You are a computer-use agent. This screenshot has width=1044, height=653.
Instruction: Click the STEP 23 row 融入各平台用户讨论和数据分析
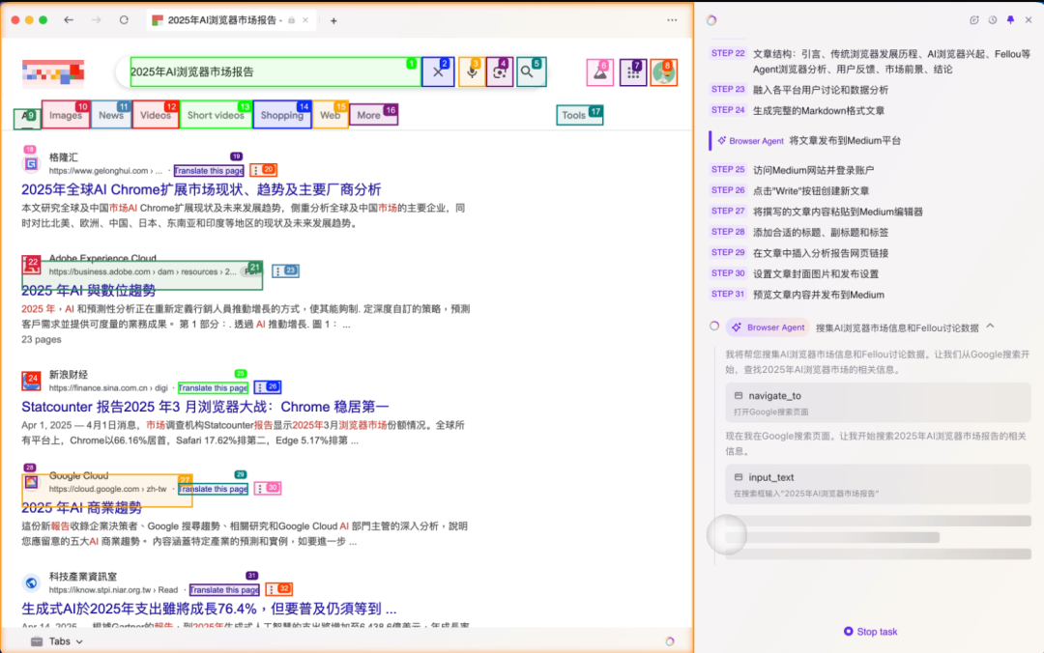pos(799,90)
